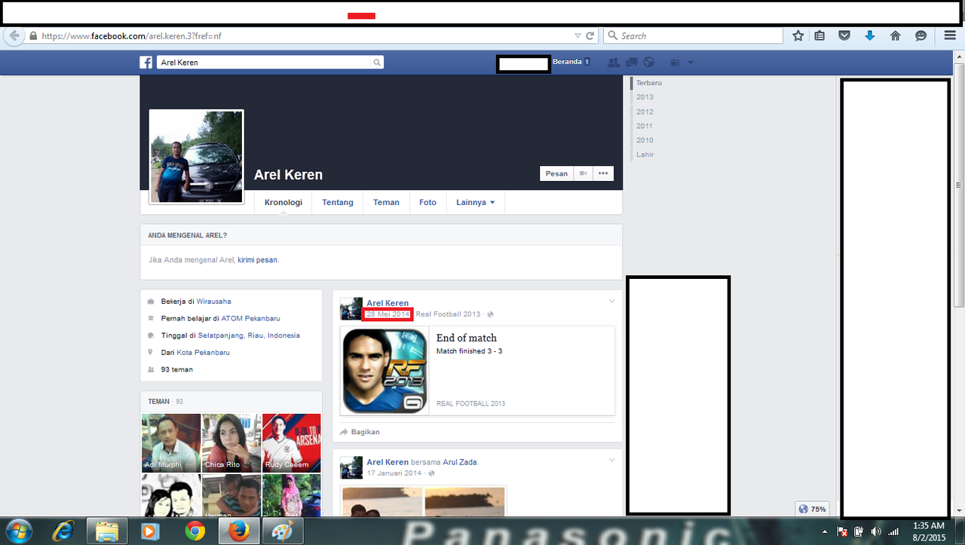Viewport: 965px width, 545px height.
Task: Open Windows Media Player taskbar icon
Action: (151, 531)
